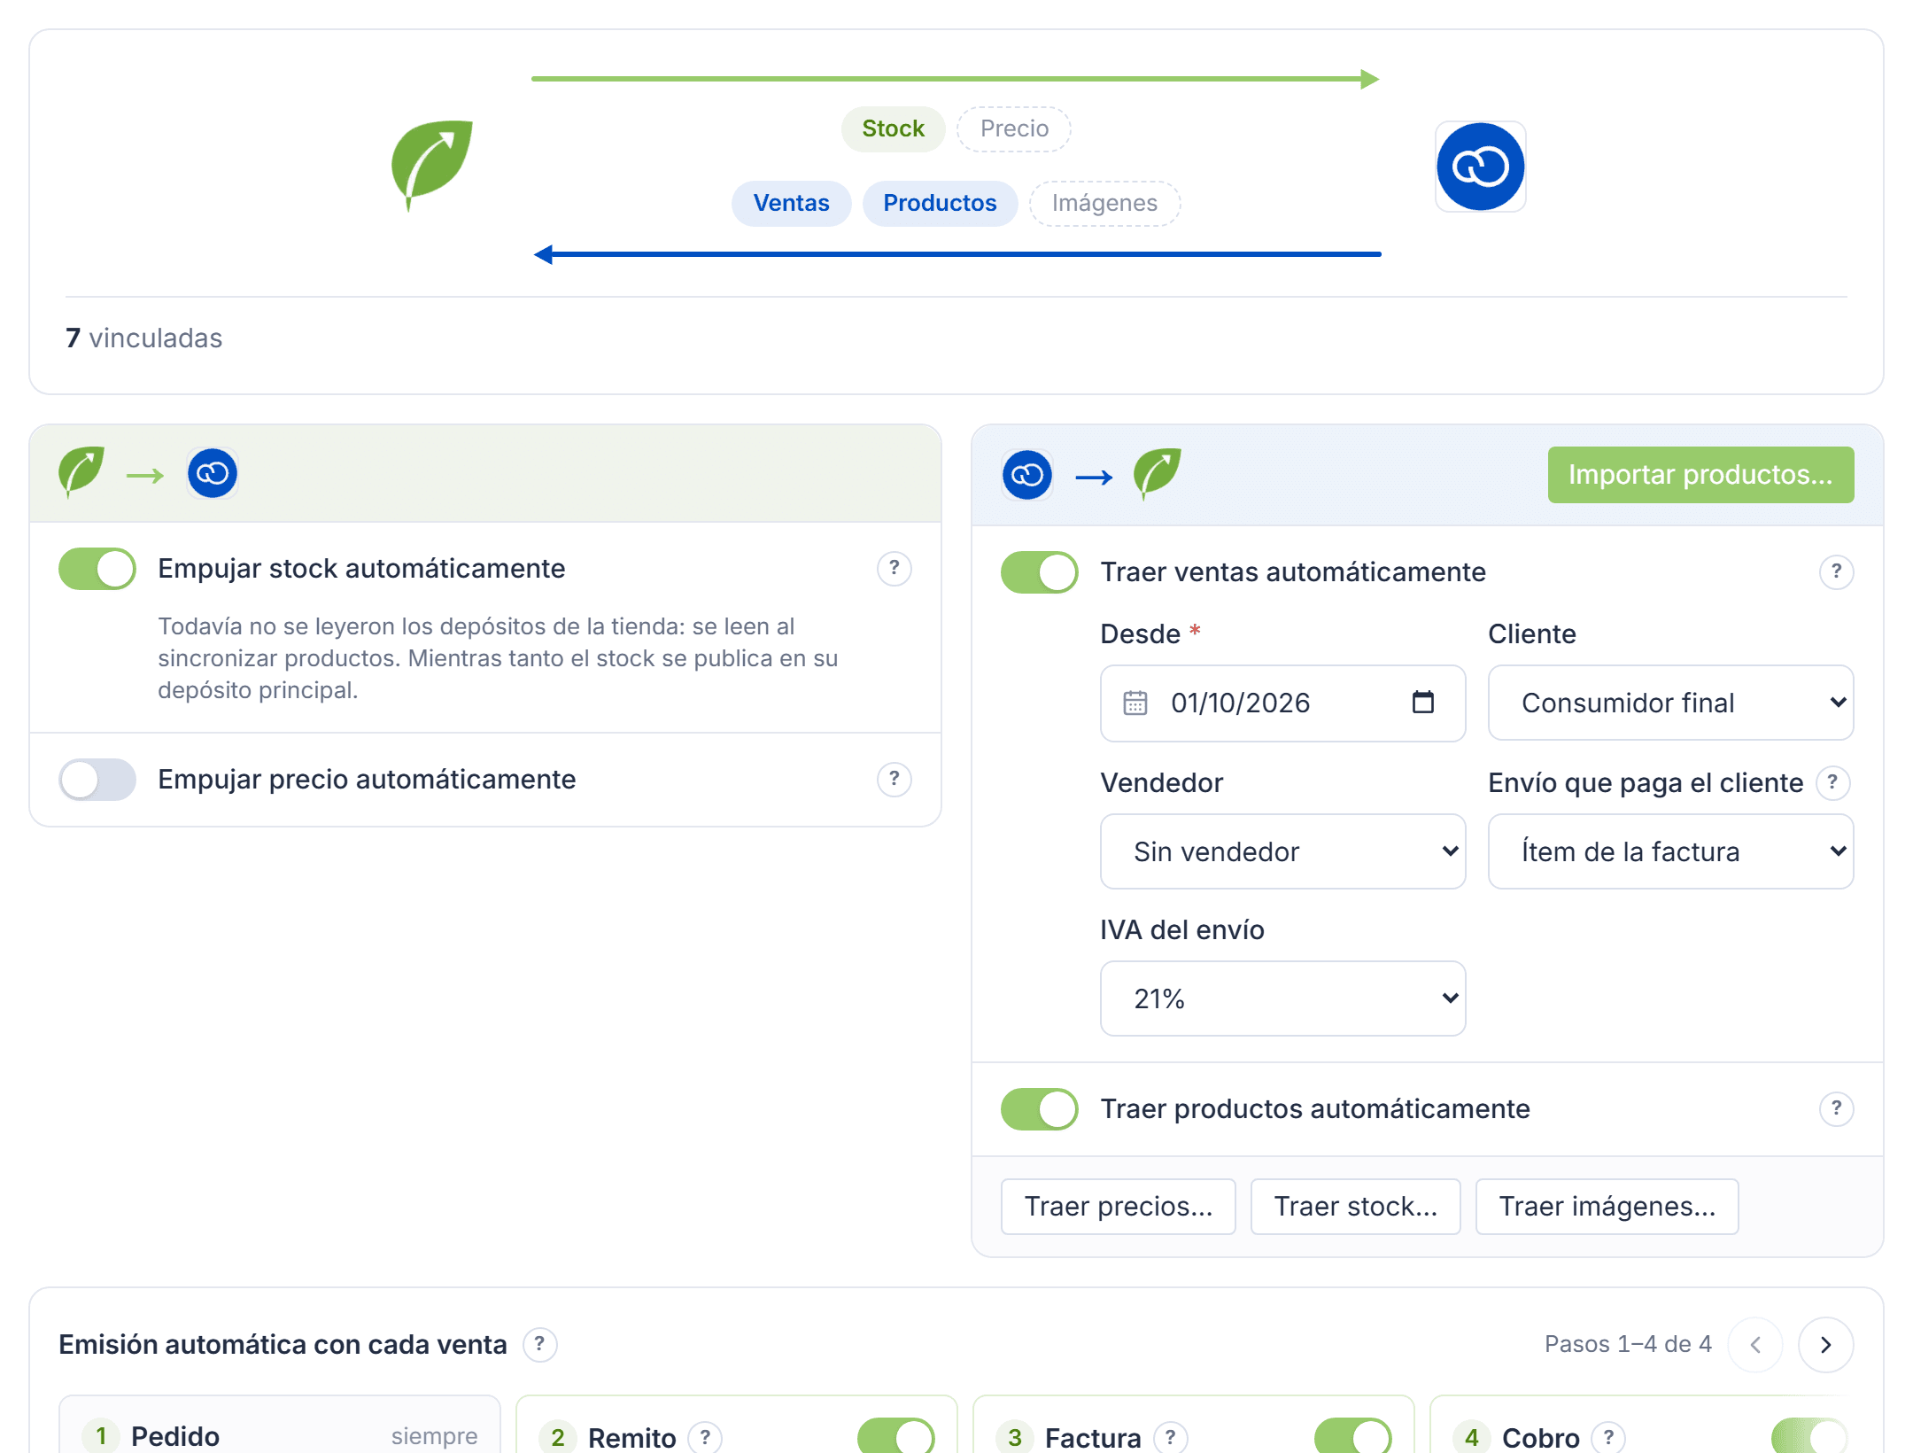This screenshot has height=1453, width=1913.
Task: Toggle the Factura automatic emission switch
Action: click(1353, 1436)
